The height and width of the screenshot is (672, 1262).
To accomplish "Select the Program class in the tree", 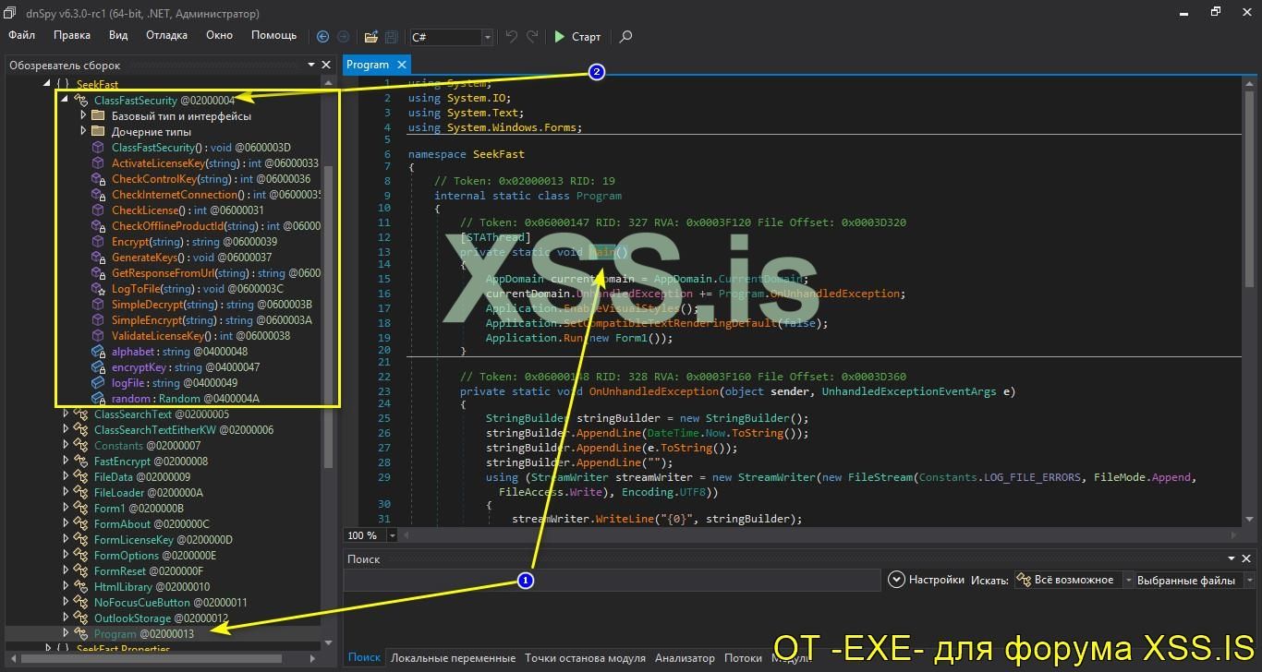I will (144, 634).
